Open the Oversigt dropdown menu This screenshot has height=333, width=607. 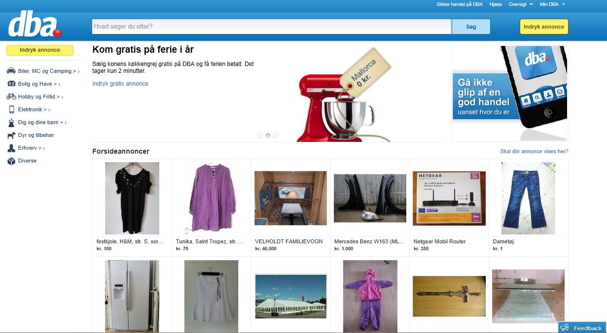521,4
